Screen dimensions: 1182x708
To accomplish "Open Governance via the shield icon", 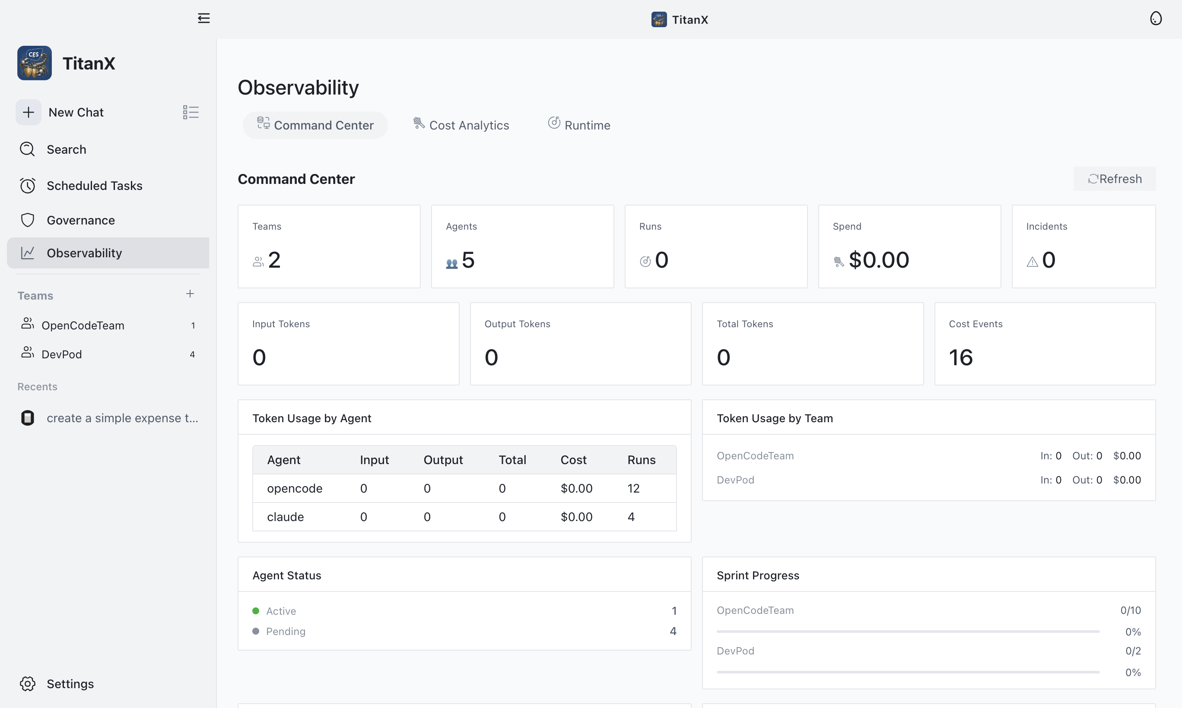I will (27, 220).
